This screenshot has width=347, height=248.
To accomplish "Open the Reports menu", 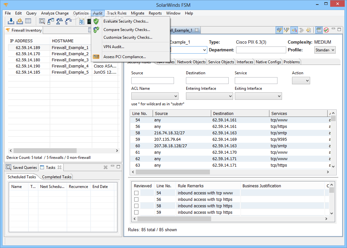I will click(x=155, y=13).
